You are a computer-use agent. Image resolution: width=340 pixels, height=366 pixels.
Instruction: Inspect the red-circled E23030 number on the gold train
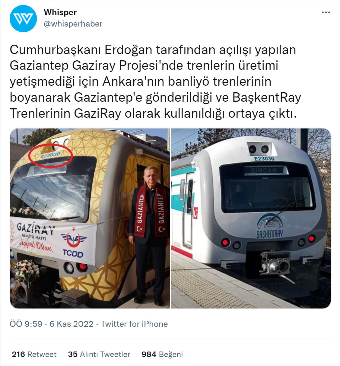[50, 155]
